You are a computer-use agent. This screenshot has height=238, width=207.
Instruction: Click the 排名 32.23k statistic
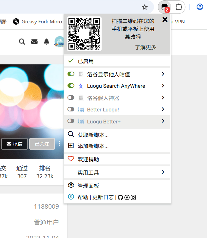pos(45,172)
